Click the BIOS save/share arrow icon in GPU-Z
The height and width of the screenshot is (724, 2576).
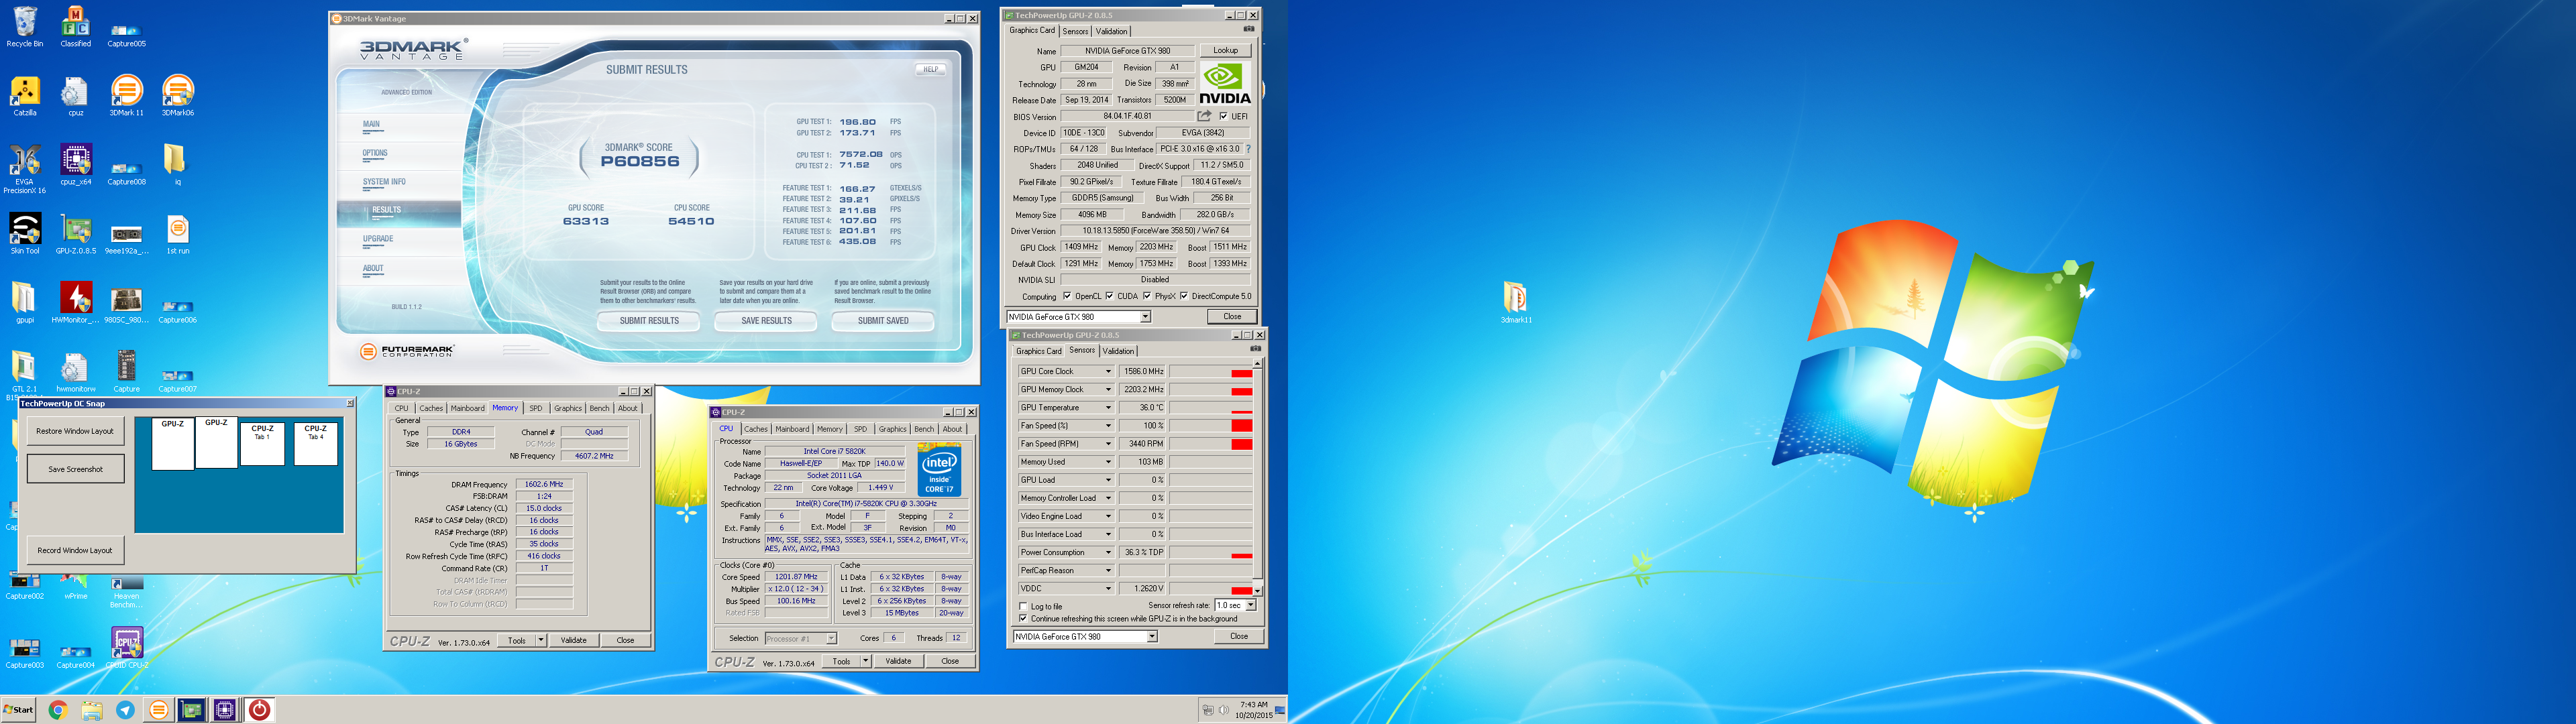(1204, 116)
